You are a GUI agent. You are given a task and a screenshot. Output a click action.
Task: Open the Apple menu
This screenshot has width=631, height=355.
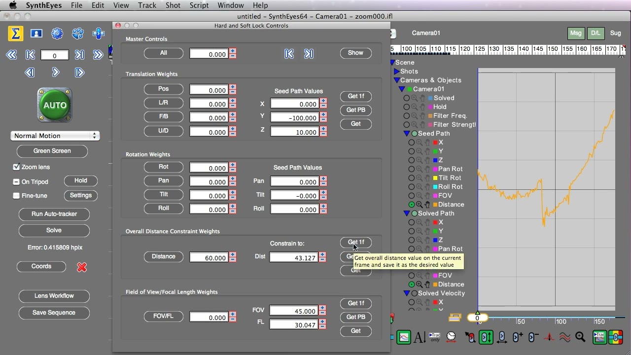click(13, 5)
